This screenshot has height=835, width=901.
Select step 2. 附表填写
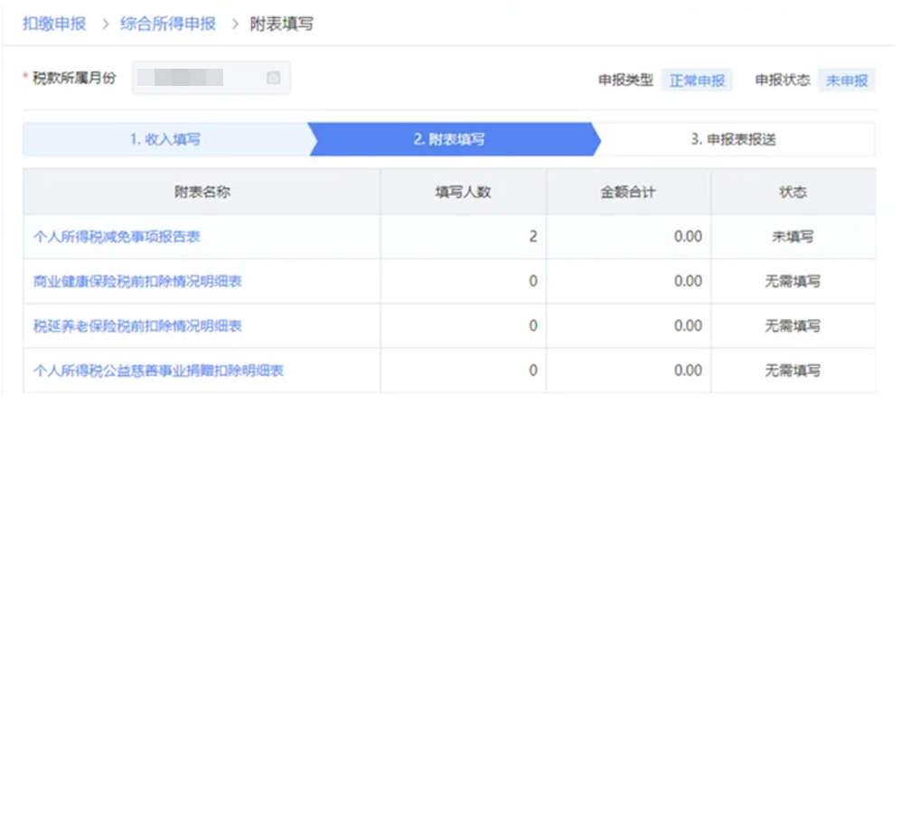449,139
